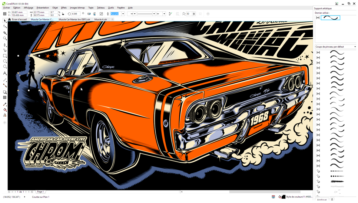Open the Effets menu
The height and width of the screenshot is (203, 358).
click(64, 8)
